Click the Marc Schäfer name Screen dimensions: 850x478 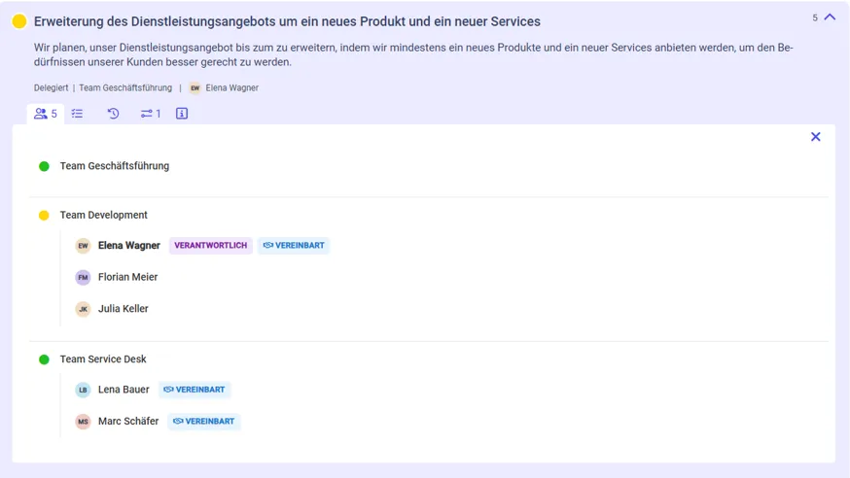tap(128, 421)
